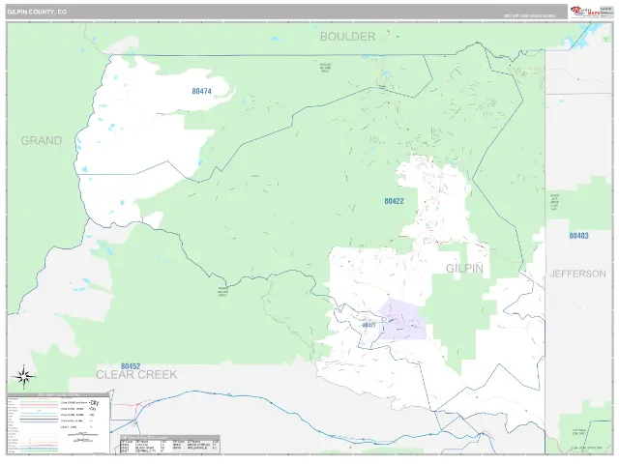Select ZIP code label 80403
The height and width of the screenshot is (464, 619).
[x=578, y=236]
